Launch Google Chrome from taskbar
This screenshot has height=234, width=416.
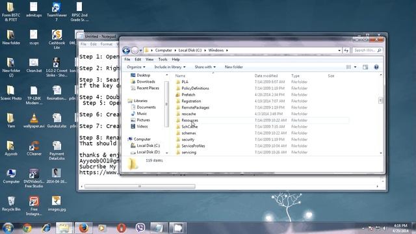27,228
